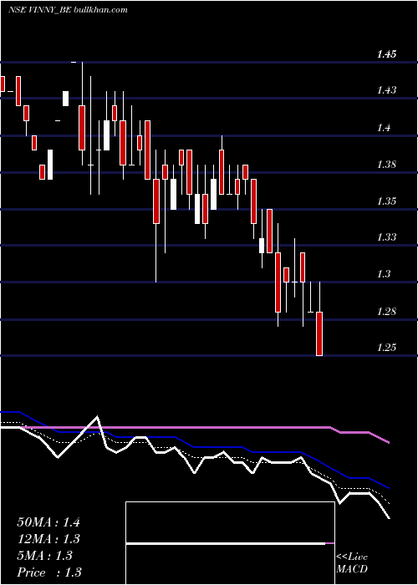This screenshot has height=585, width=418.
Task: Click the 1.25 price axis label
Action: (x=386, y=348)
